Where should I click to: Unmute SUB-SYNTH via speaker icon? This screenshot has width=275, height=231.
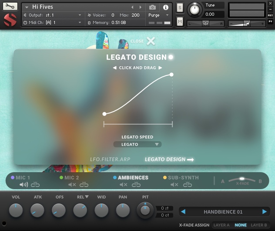(x=174, y=185)
